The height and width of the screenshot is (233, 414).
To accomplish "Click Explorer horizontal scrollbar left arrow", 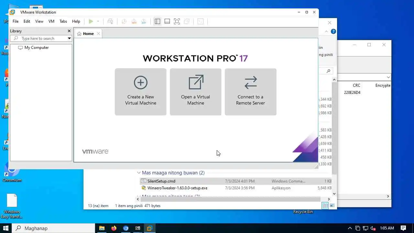I will pos(138,199).
